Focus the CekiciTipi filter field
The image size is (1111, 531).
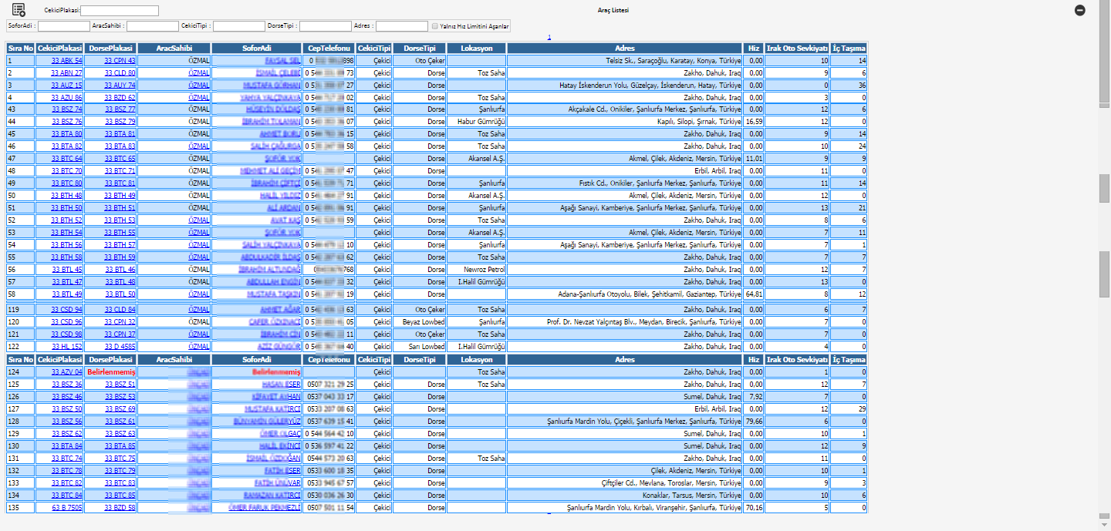tap(239, 26)
